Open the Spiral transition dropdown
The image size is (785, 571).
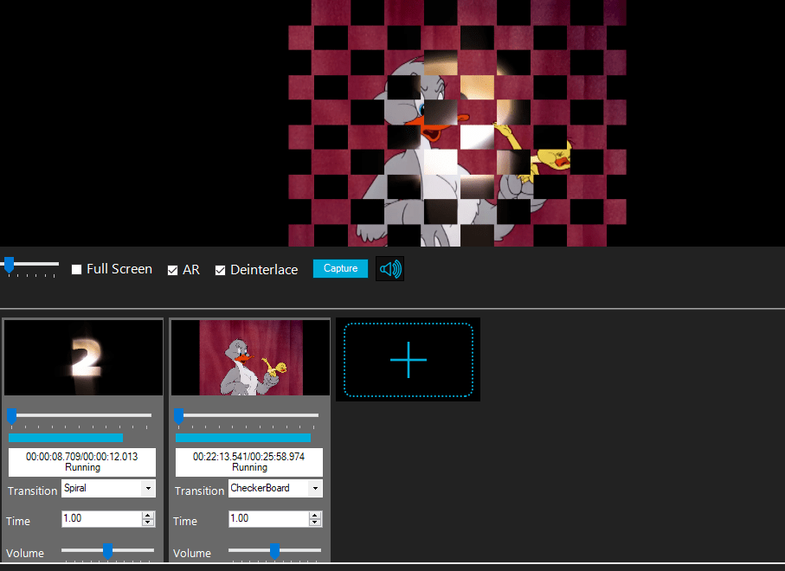pyautogui.click(x=148, y=489)
